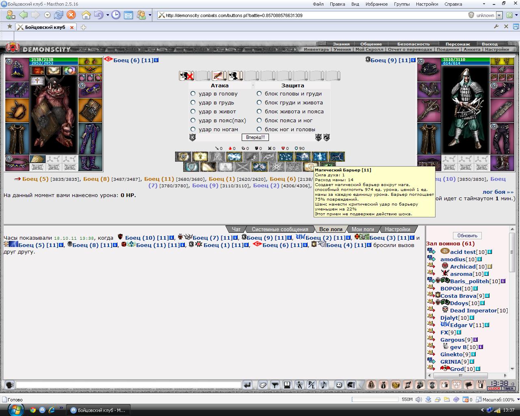
Task: Open the back/forward history dropdown
Action: point(48,15)
